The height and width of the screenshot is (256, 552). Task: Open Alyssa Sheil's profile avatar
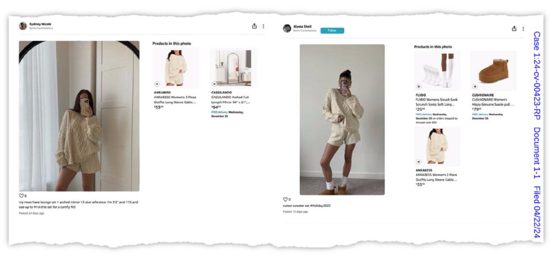click(x=287, y=29)
